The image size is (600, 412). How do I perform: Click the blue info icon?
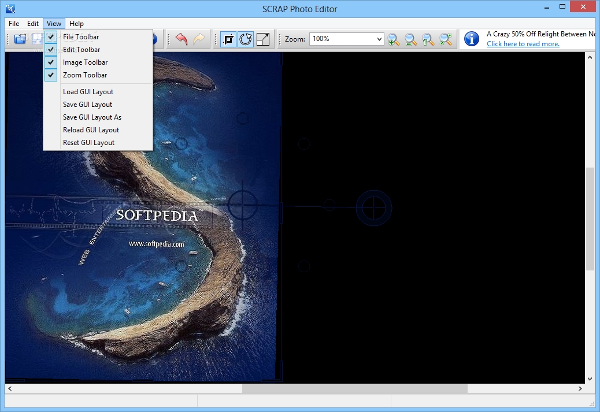[x=472, y=39]
